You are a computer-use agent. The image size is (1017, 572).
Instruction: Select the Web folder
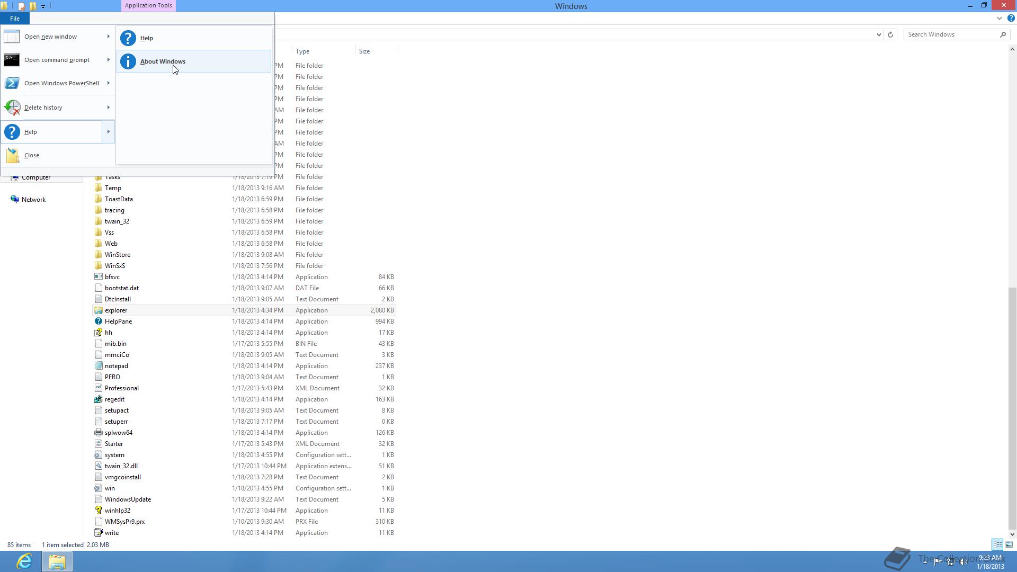click(x=111, y=244)
